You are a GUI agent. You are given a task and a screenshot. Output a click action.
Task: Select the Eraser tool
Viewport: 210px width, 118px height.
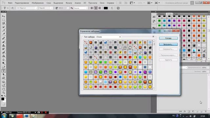4,52
